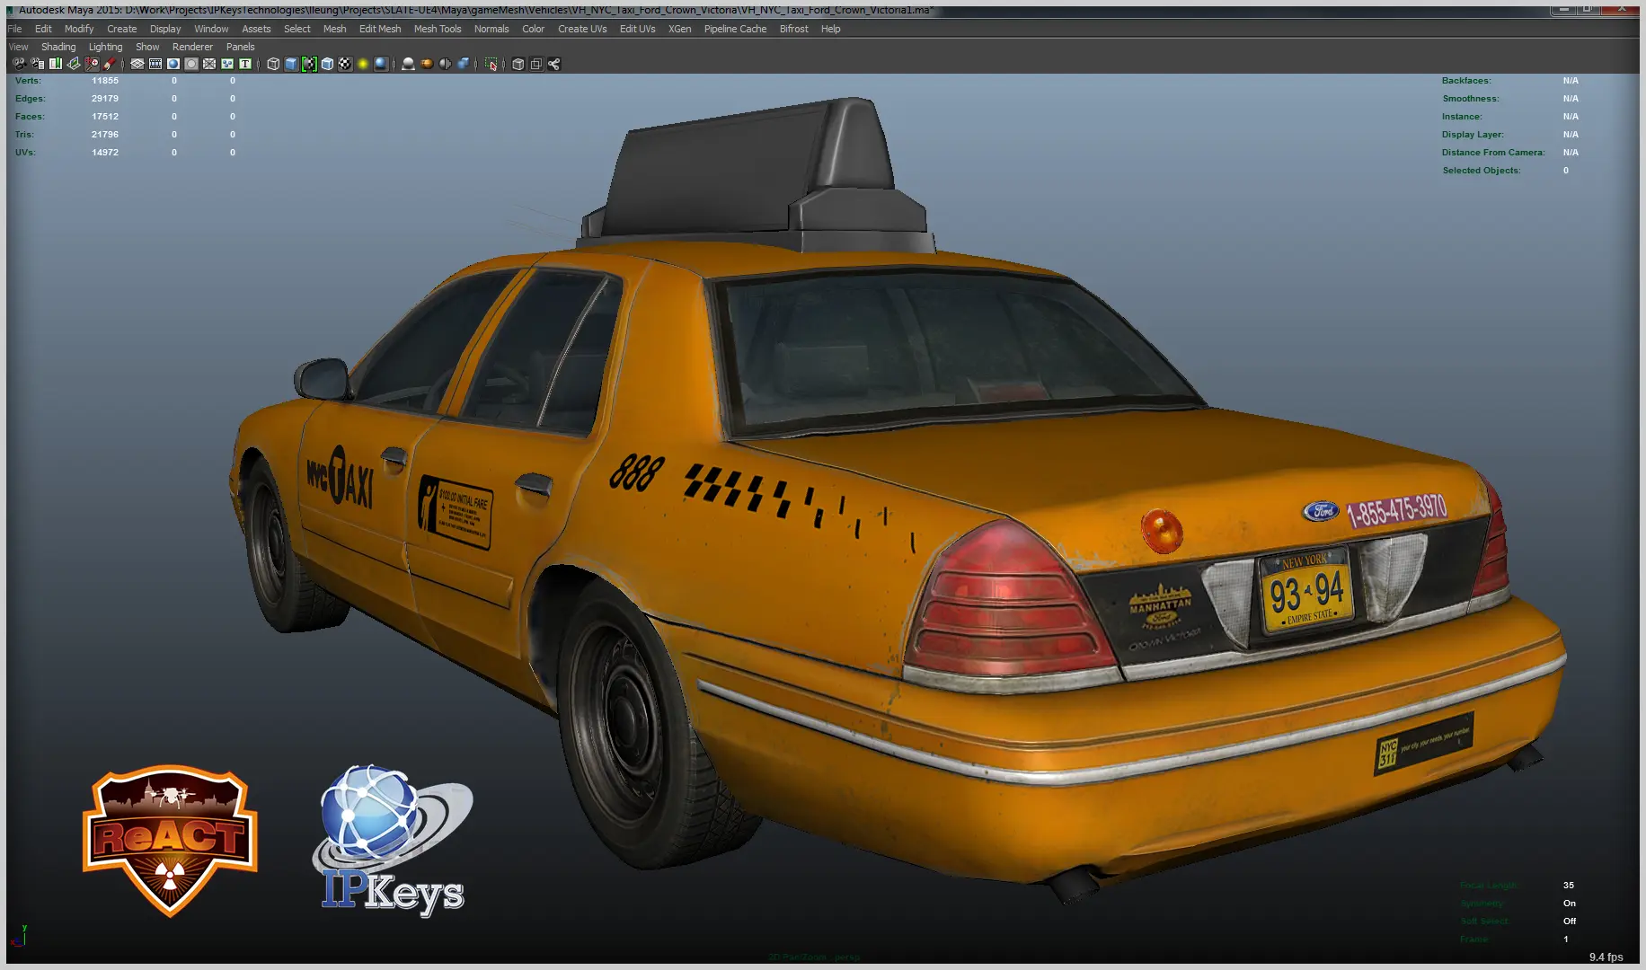Open the Create UVs menu
This screenshot has width=1646, height=970.
[581, 29]
